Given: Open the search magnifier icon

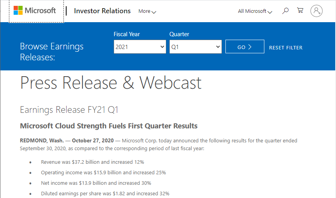Looking at the screenshot, I should (x=285, y=11).
